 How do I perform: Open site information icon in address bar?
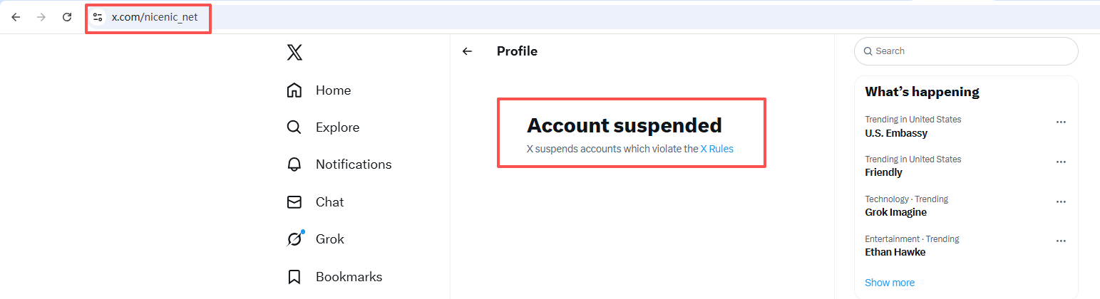click(98, 17)
